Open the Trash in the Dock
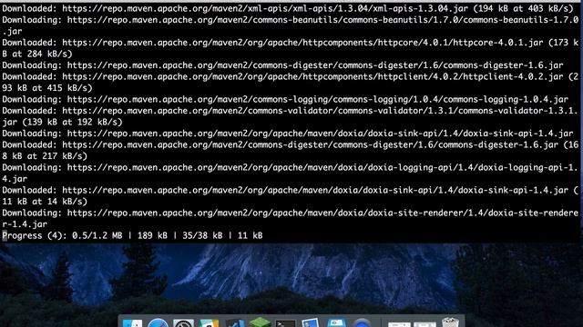This screenshot has height=327, width=583. (451, 322)
